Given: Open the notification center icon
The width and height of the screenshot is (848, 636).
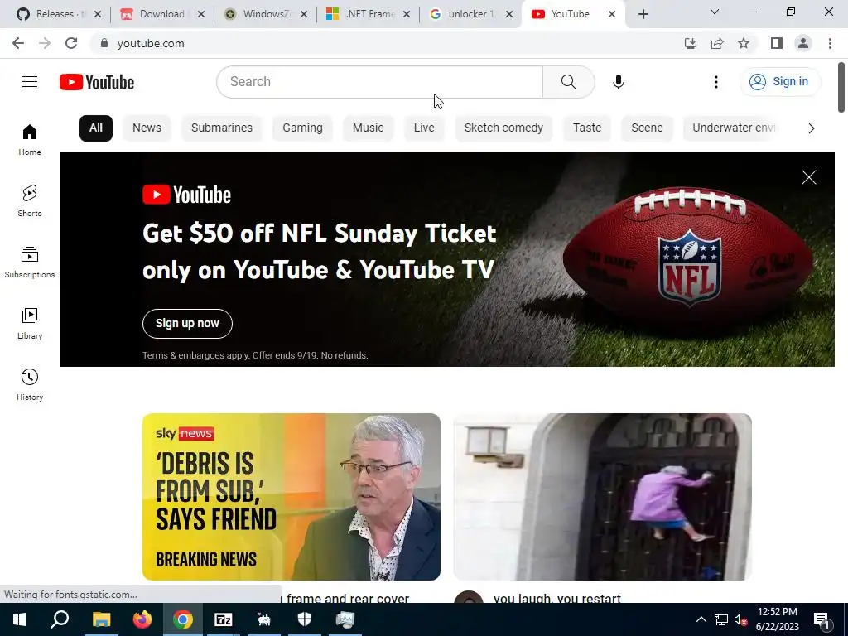Looking at the screenshot, I should coord(821,619).
